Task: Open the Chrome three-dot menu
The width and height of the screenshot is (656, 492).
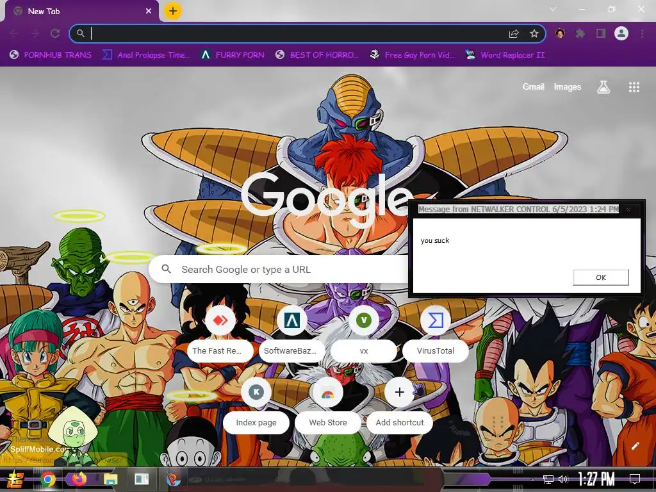Action: click(642, 33)
